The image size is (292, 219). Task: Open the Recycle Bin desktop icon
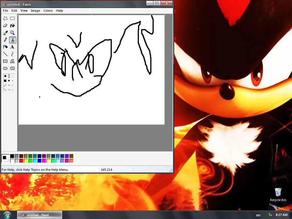point(278,194)
